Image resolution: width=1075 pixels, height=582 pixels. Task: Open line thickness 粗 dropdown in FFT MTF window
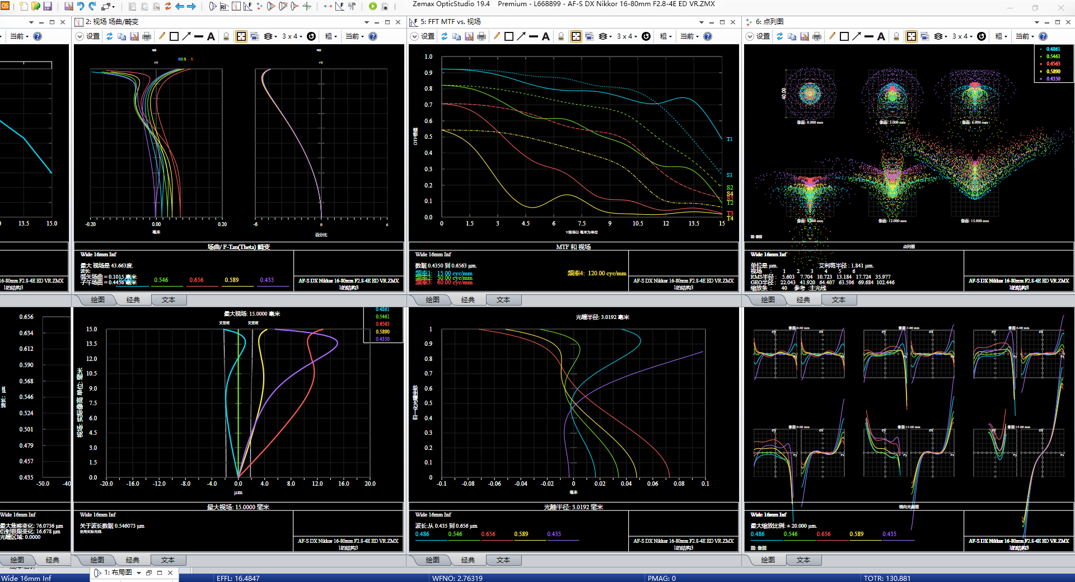coord(666,36)
